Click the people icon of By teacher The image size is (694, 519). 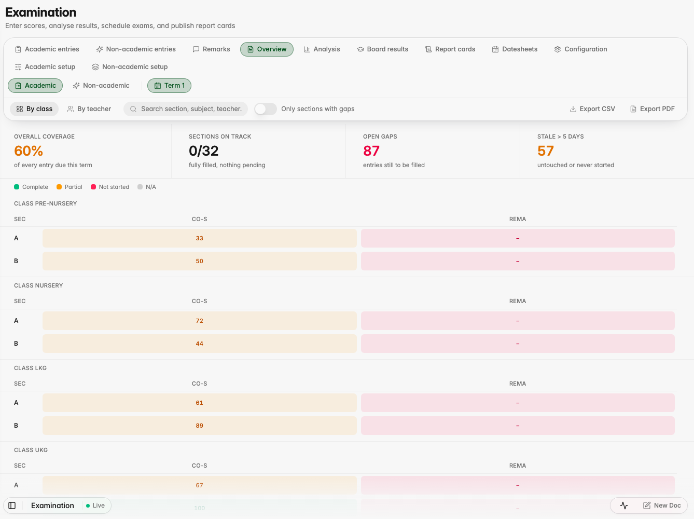pyautogui.click(x=71, y=109)
